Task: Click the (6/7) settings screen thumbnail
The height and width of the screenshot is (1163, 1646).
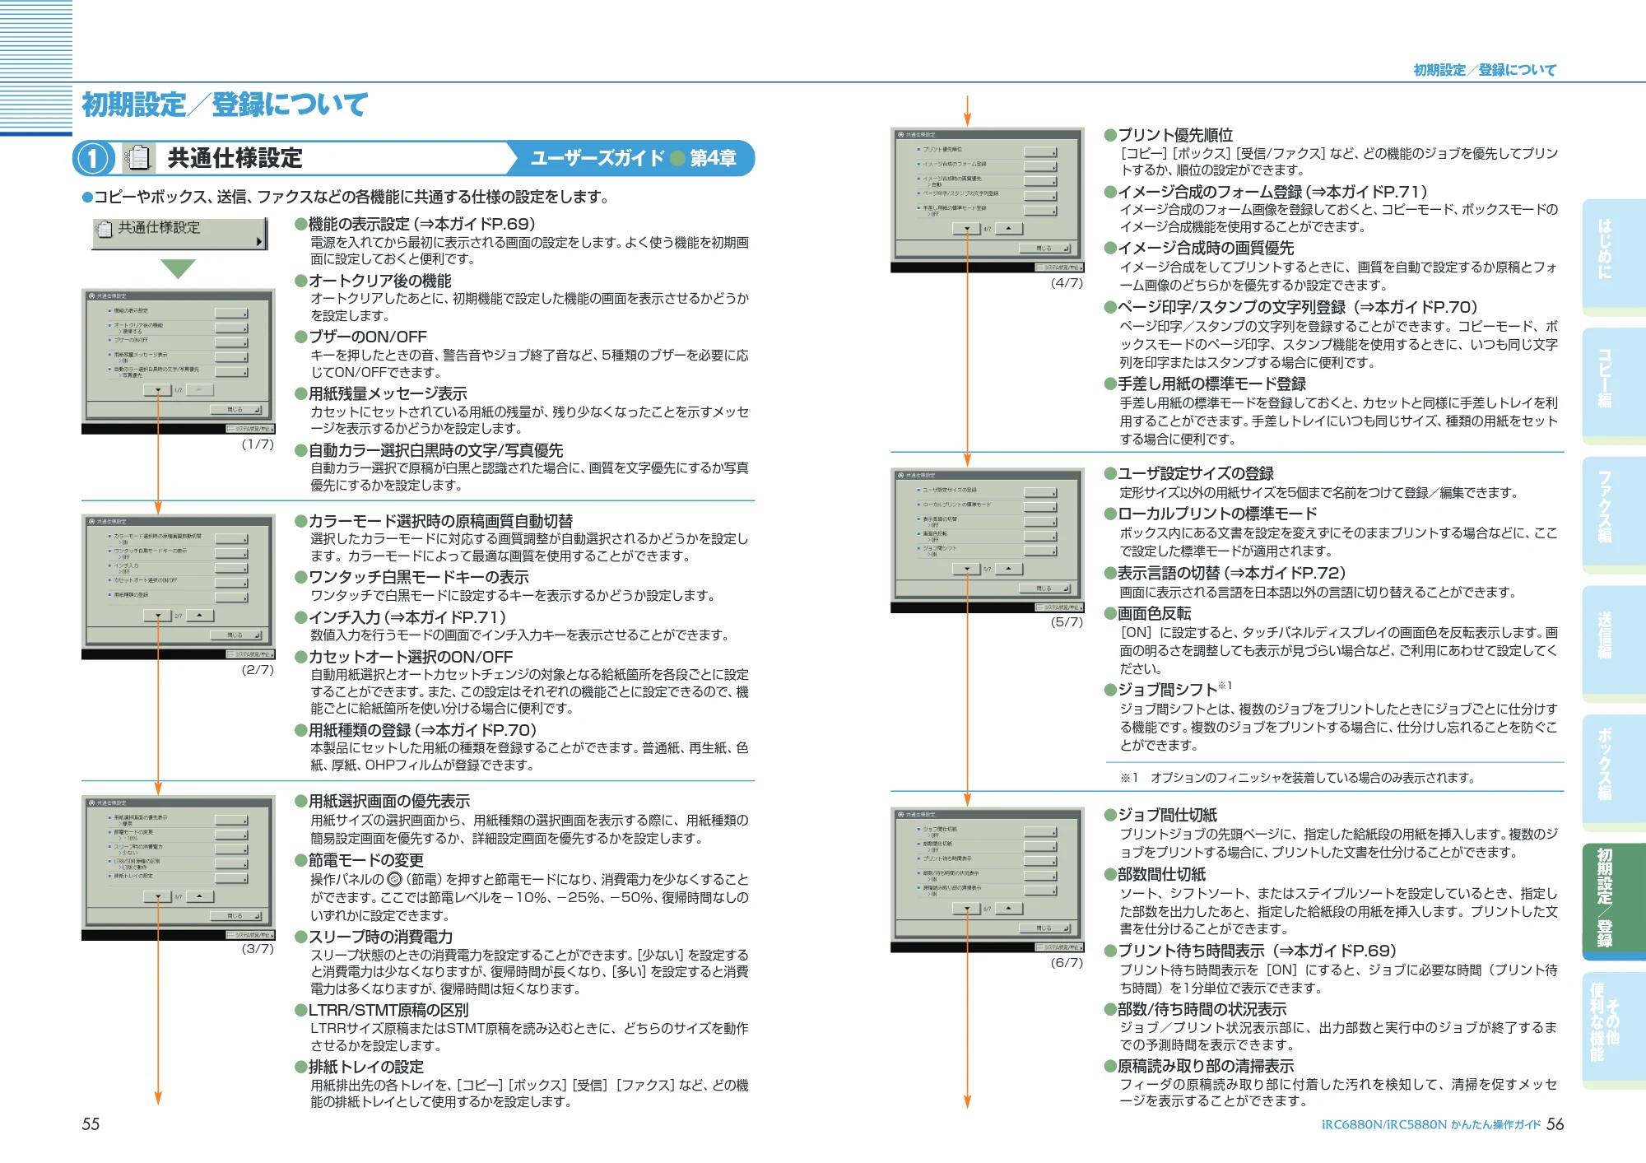Action: point(988,880)
